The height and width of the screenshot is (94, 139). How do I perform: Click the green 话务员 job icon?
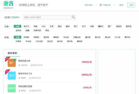12,88
